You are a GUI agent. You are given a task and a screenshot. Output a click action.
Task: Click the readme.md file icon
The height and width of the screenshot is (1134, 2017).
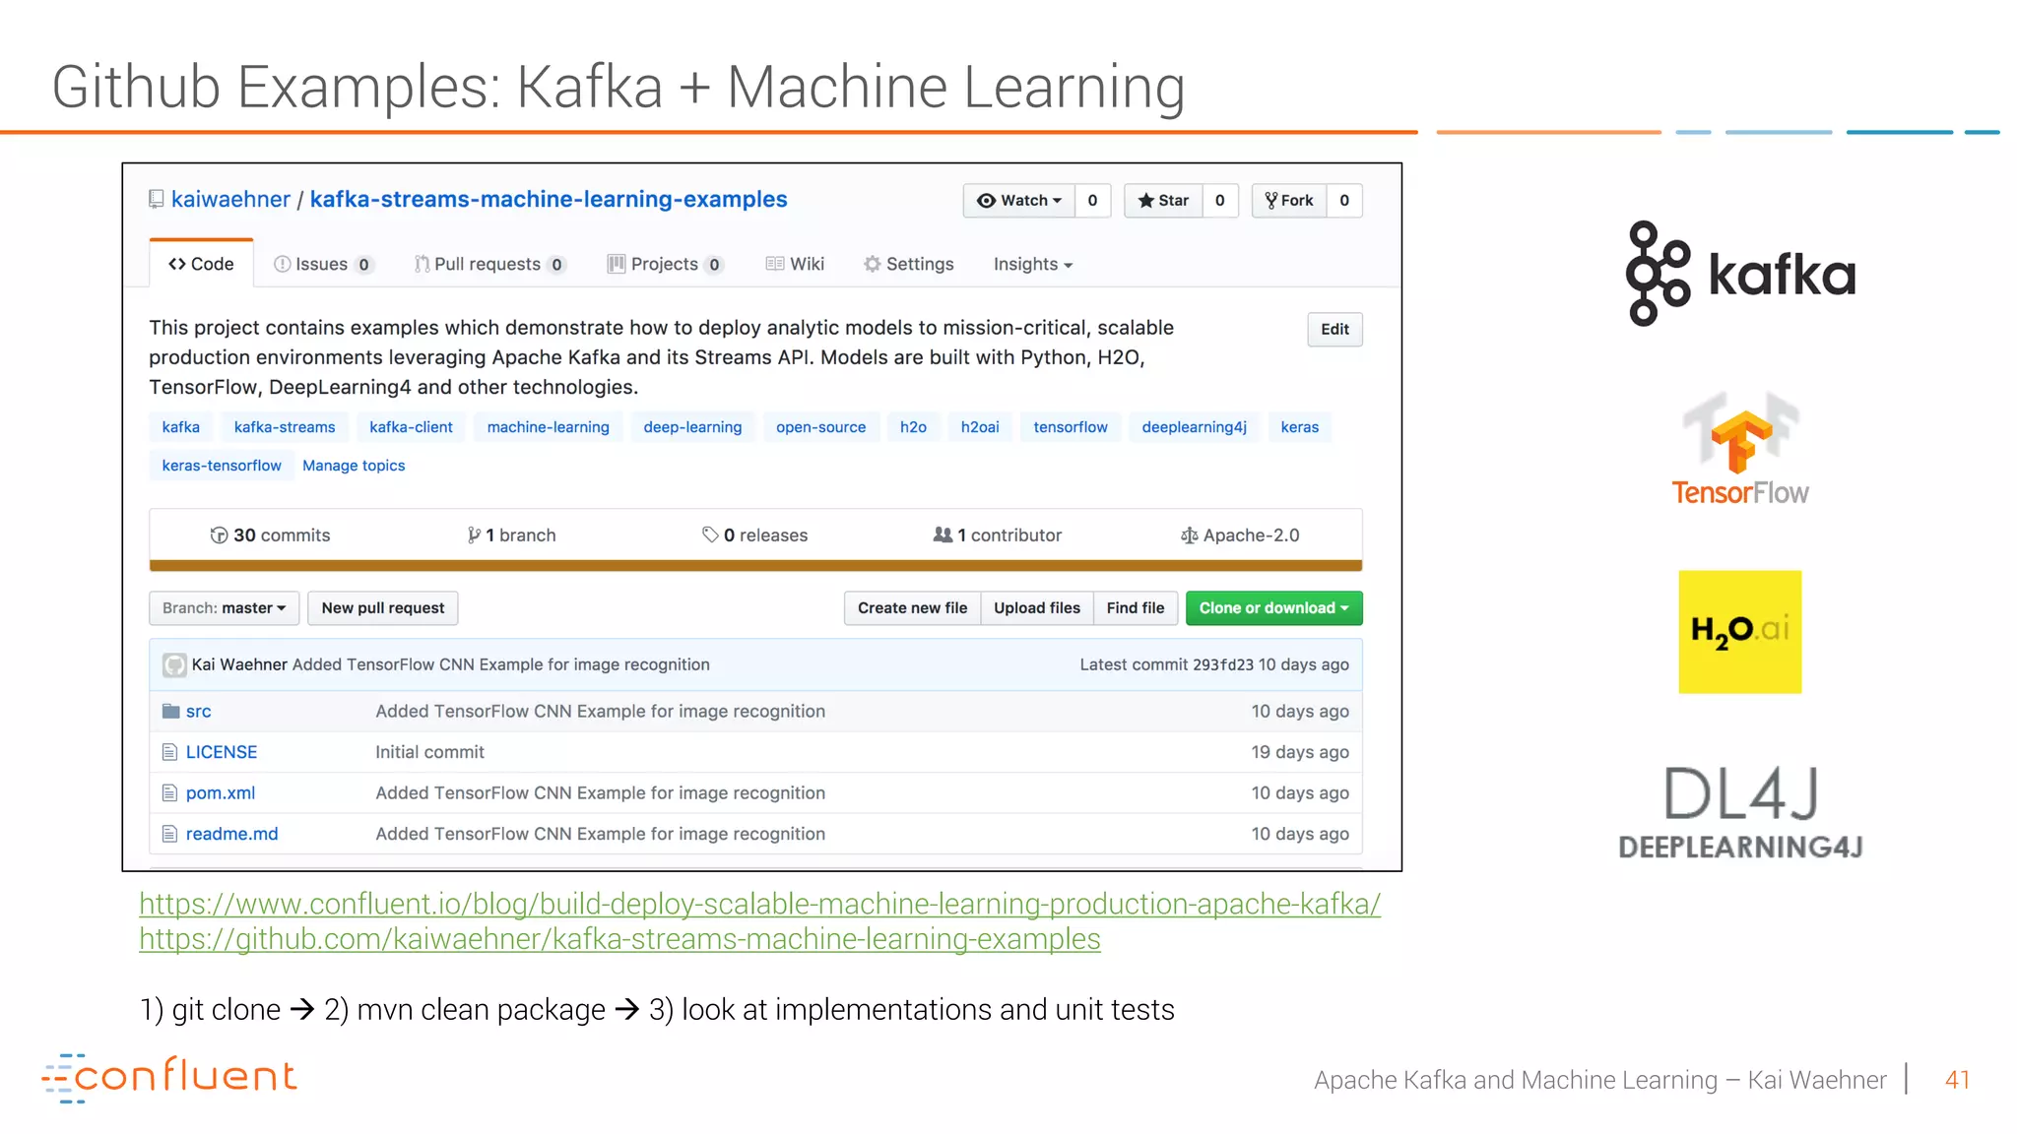coord(169,834)
